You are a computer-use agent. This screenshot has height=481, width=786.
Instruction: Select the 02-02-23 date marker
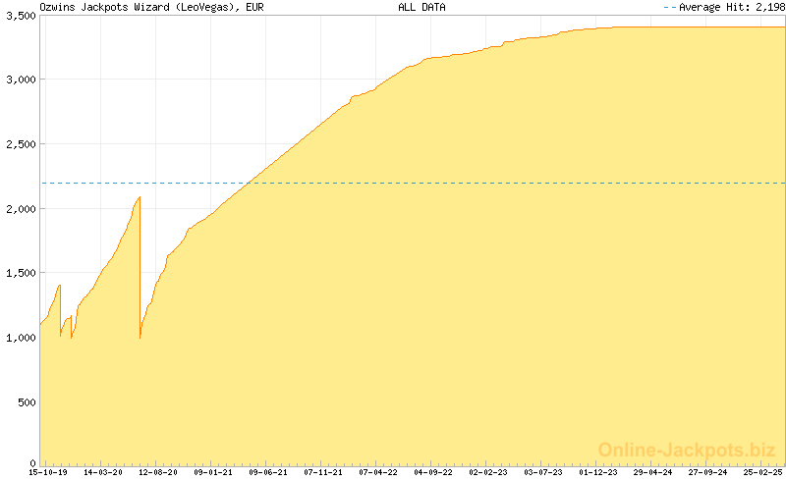[x=488, y=472]
